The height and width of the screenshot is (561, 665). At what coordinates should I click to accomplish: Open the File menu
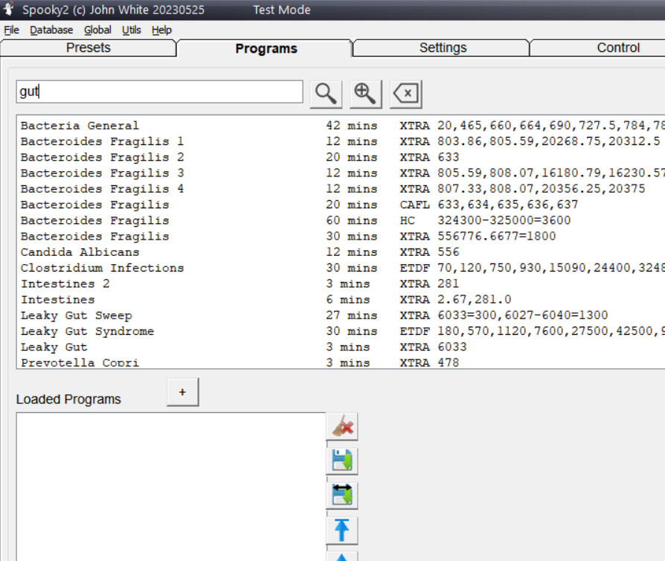click(x=11, y=30)
